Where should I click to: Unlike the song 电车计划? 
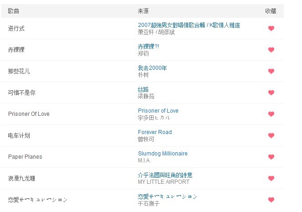pos(271,135)
